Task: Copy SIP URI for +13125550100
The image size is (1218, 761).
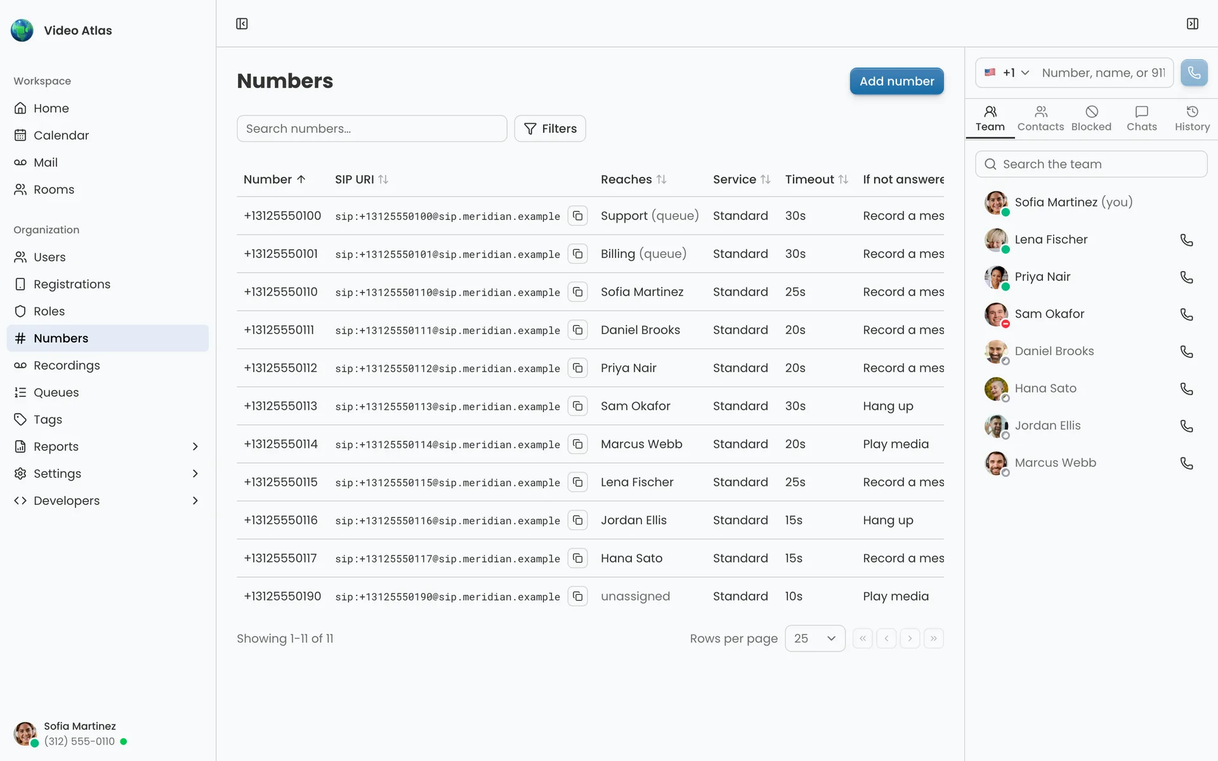Action: [x=577, y=216]
